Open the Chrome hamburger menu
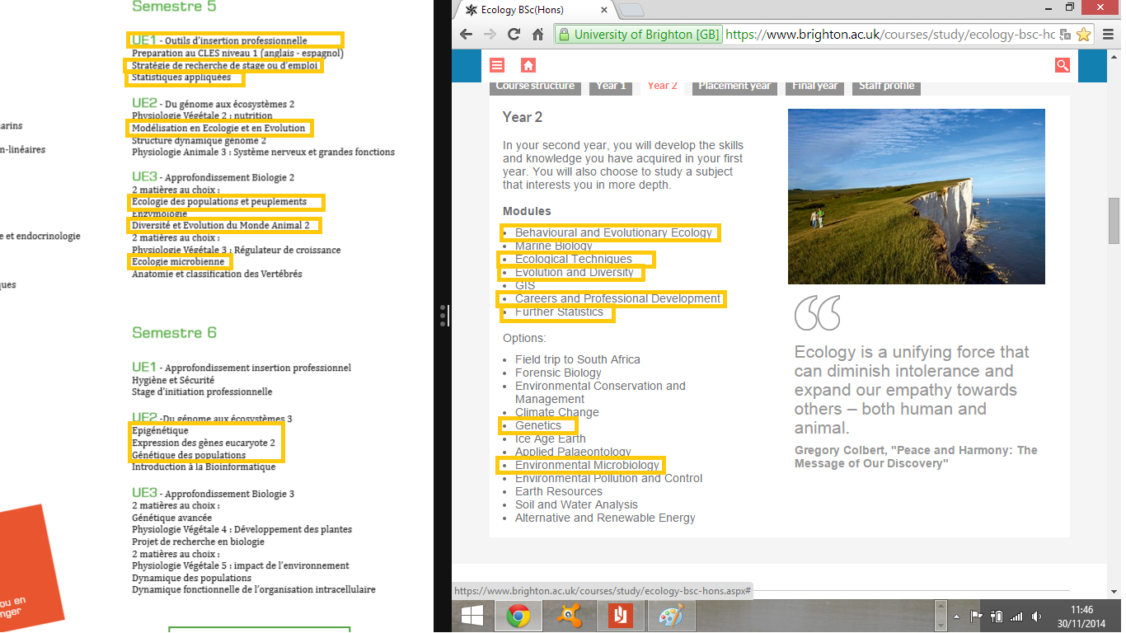This screenshot has width=1126, height=633. [1107, 35]
